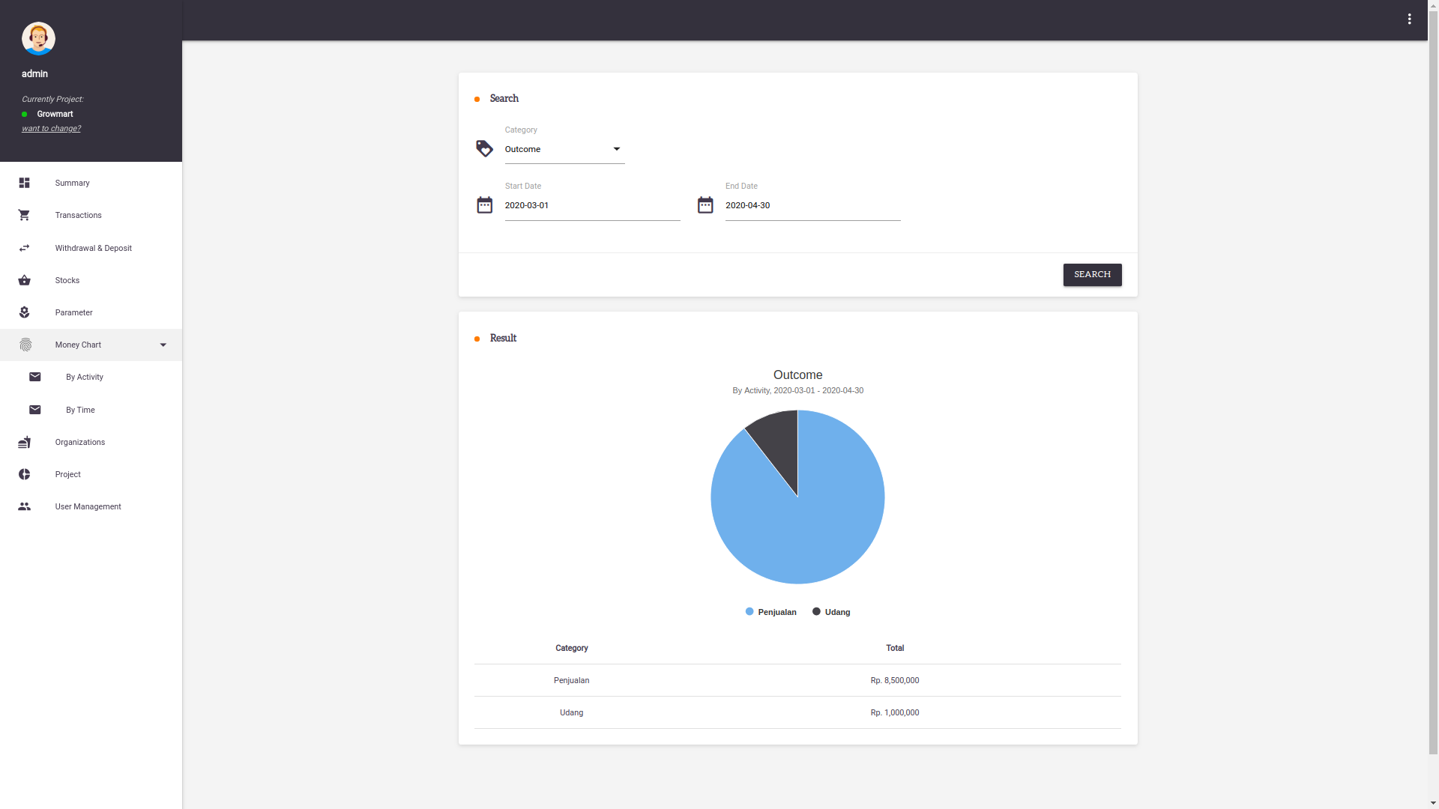Click the End Date input field
The width and height of the screenshot is (1439, 809).
tap(812, 206)
